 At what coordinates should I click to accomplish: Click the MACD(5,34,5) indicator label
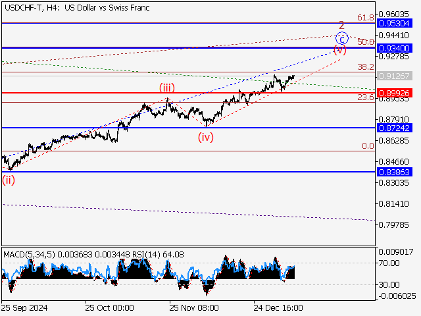coord(30,254)
